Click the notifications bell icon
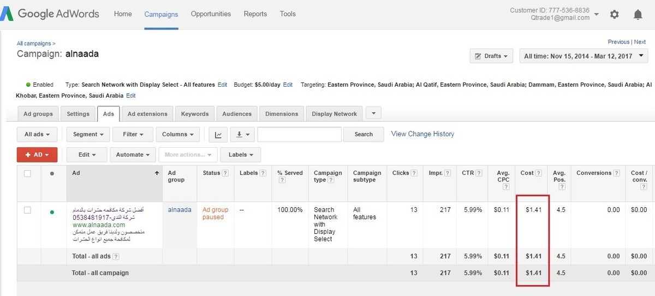 pyautogui.click(x=638, y=14)
